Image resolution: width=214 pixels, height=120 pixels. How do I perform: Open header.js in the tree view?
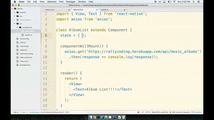(28, 35)
